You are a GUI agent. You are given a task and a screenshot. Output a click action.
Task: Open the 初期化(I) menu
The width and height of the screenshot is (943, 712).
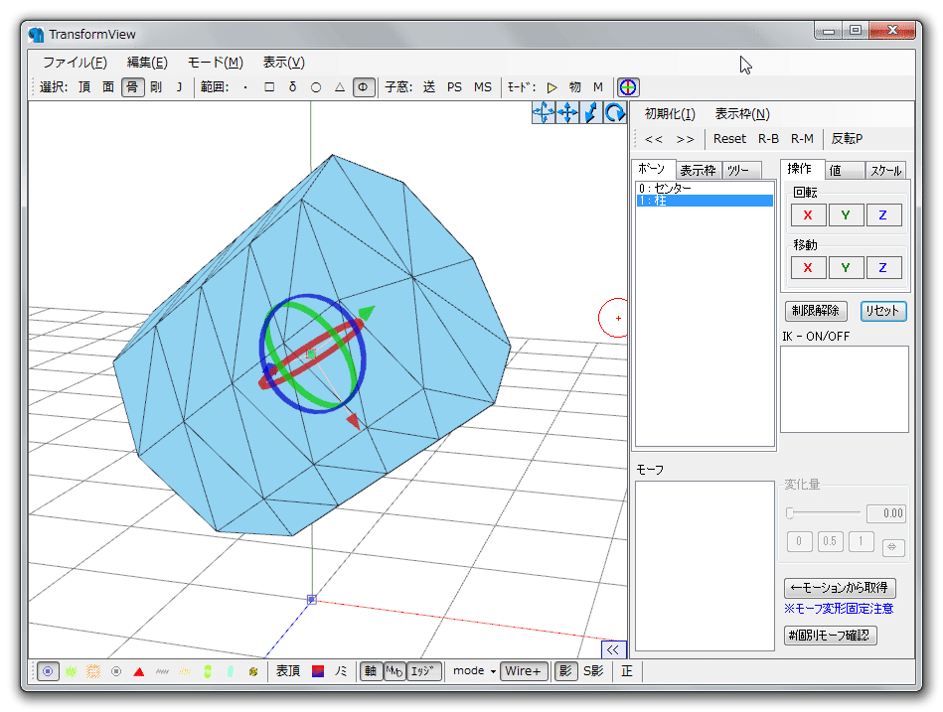[670, 114]
